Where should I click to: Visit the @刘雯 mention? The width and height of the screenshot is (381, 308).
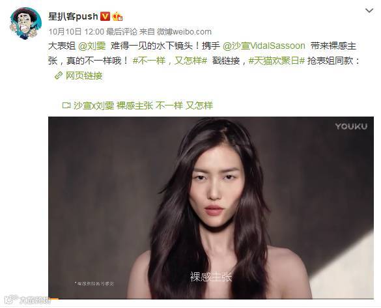click(92, 46)
